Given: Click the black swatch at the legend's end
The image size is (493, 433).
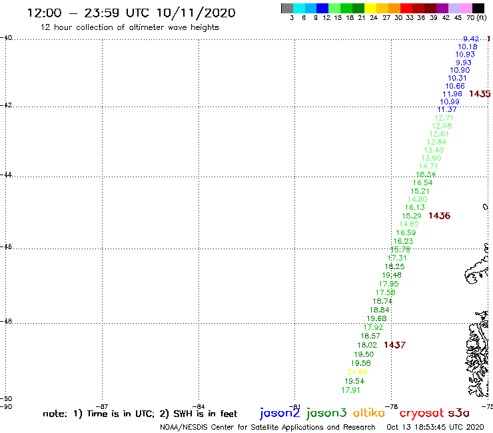Looking at the screenshot, I should click(478, 8).
